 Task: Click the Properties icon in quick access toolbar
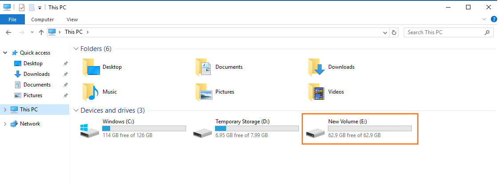22,8
